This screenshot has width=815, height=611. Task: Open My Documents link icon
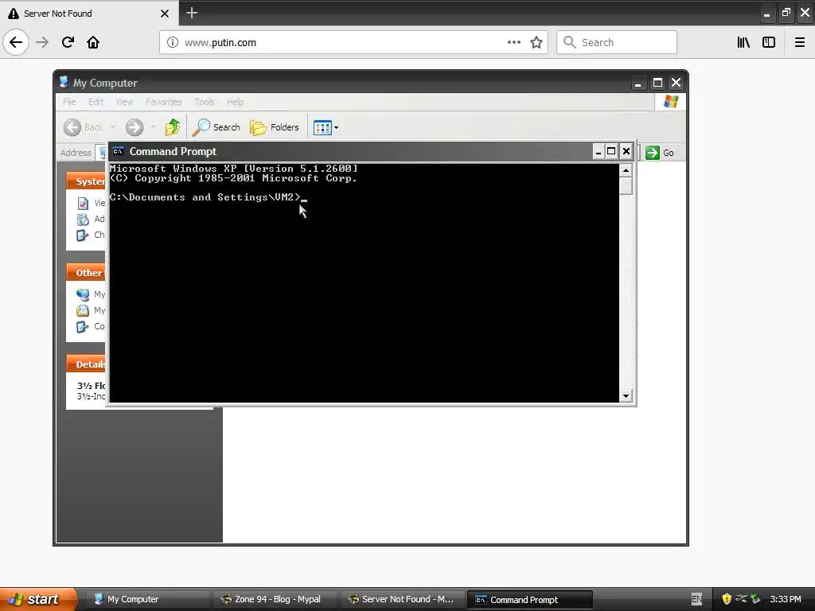pos(83,311)
